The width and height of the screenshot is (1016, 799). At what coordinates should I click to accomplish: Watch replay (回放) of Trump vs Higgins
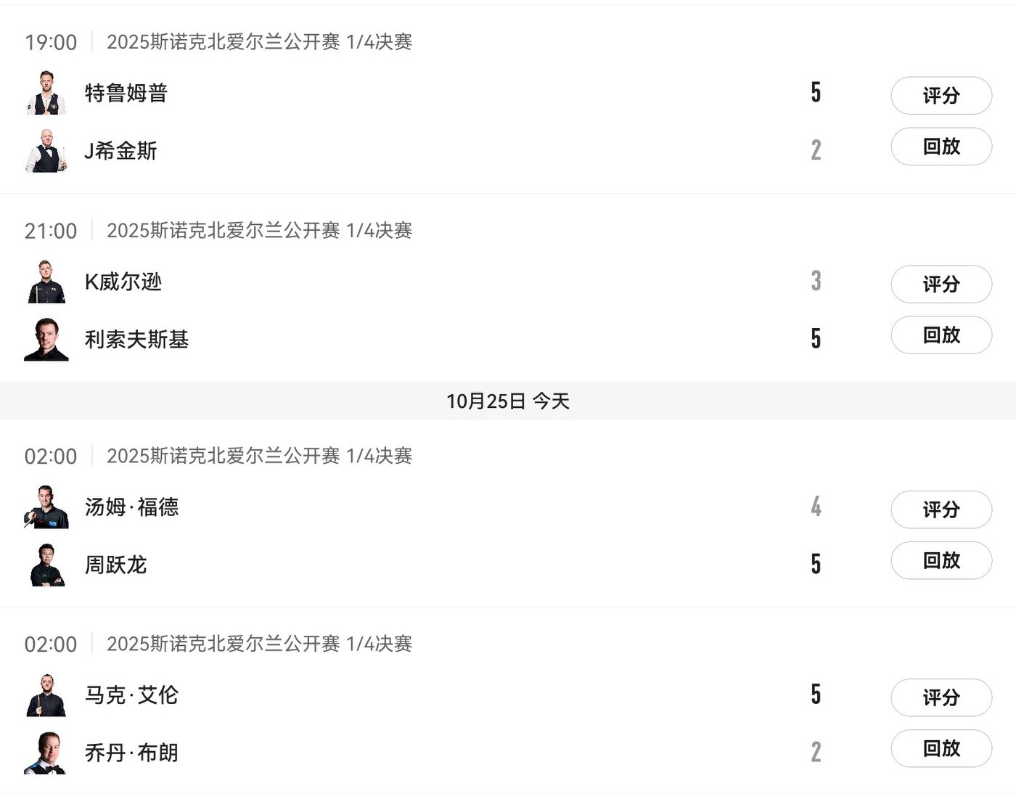point(941,147)
